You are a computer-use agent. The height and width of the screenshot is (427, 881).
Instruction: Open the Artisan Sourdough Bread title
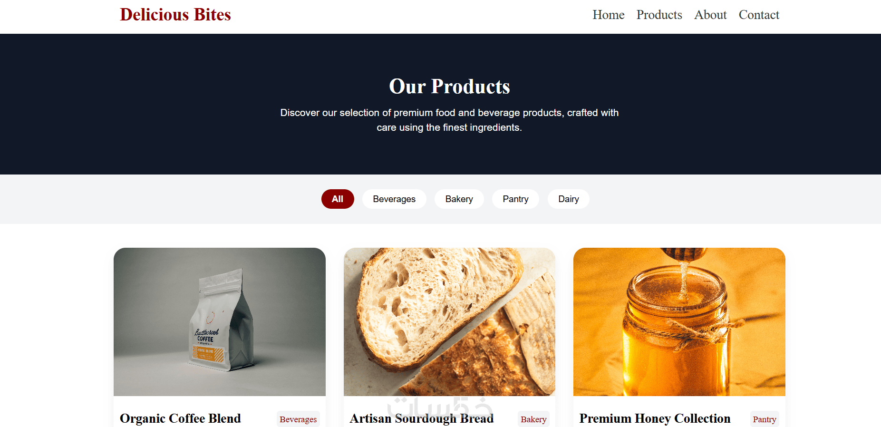point(422,418)
